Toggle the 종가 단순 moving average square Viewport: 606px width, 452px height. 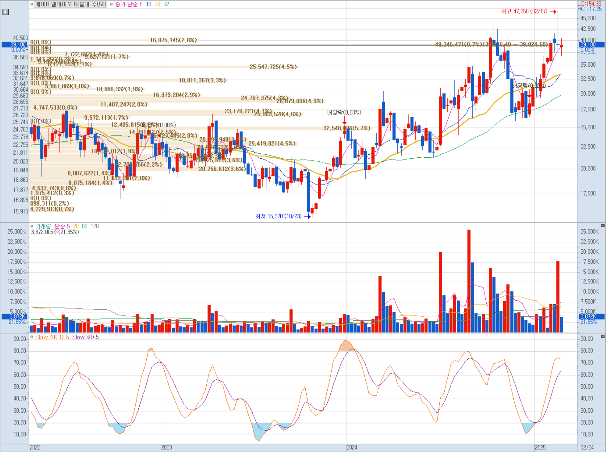click(111, 4)
